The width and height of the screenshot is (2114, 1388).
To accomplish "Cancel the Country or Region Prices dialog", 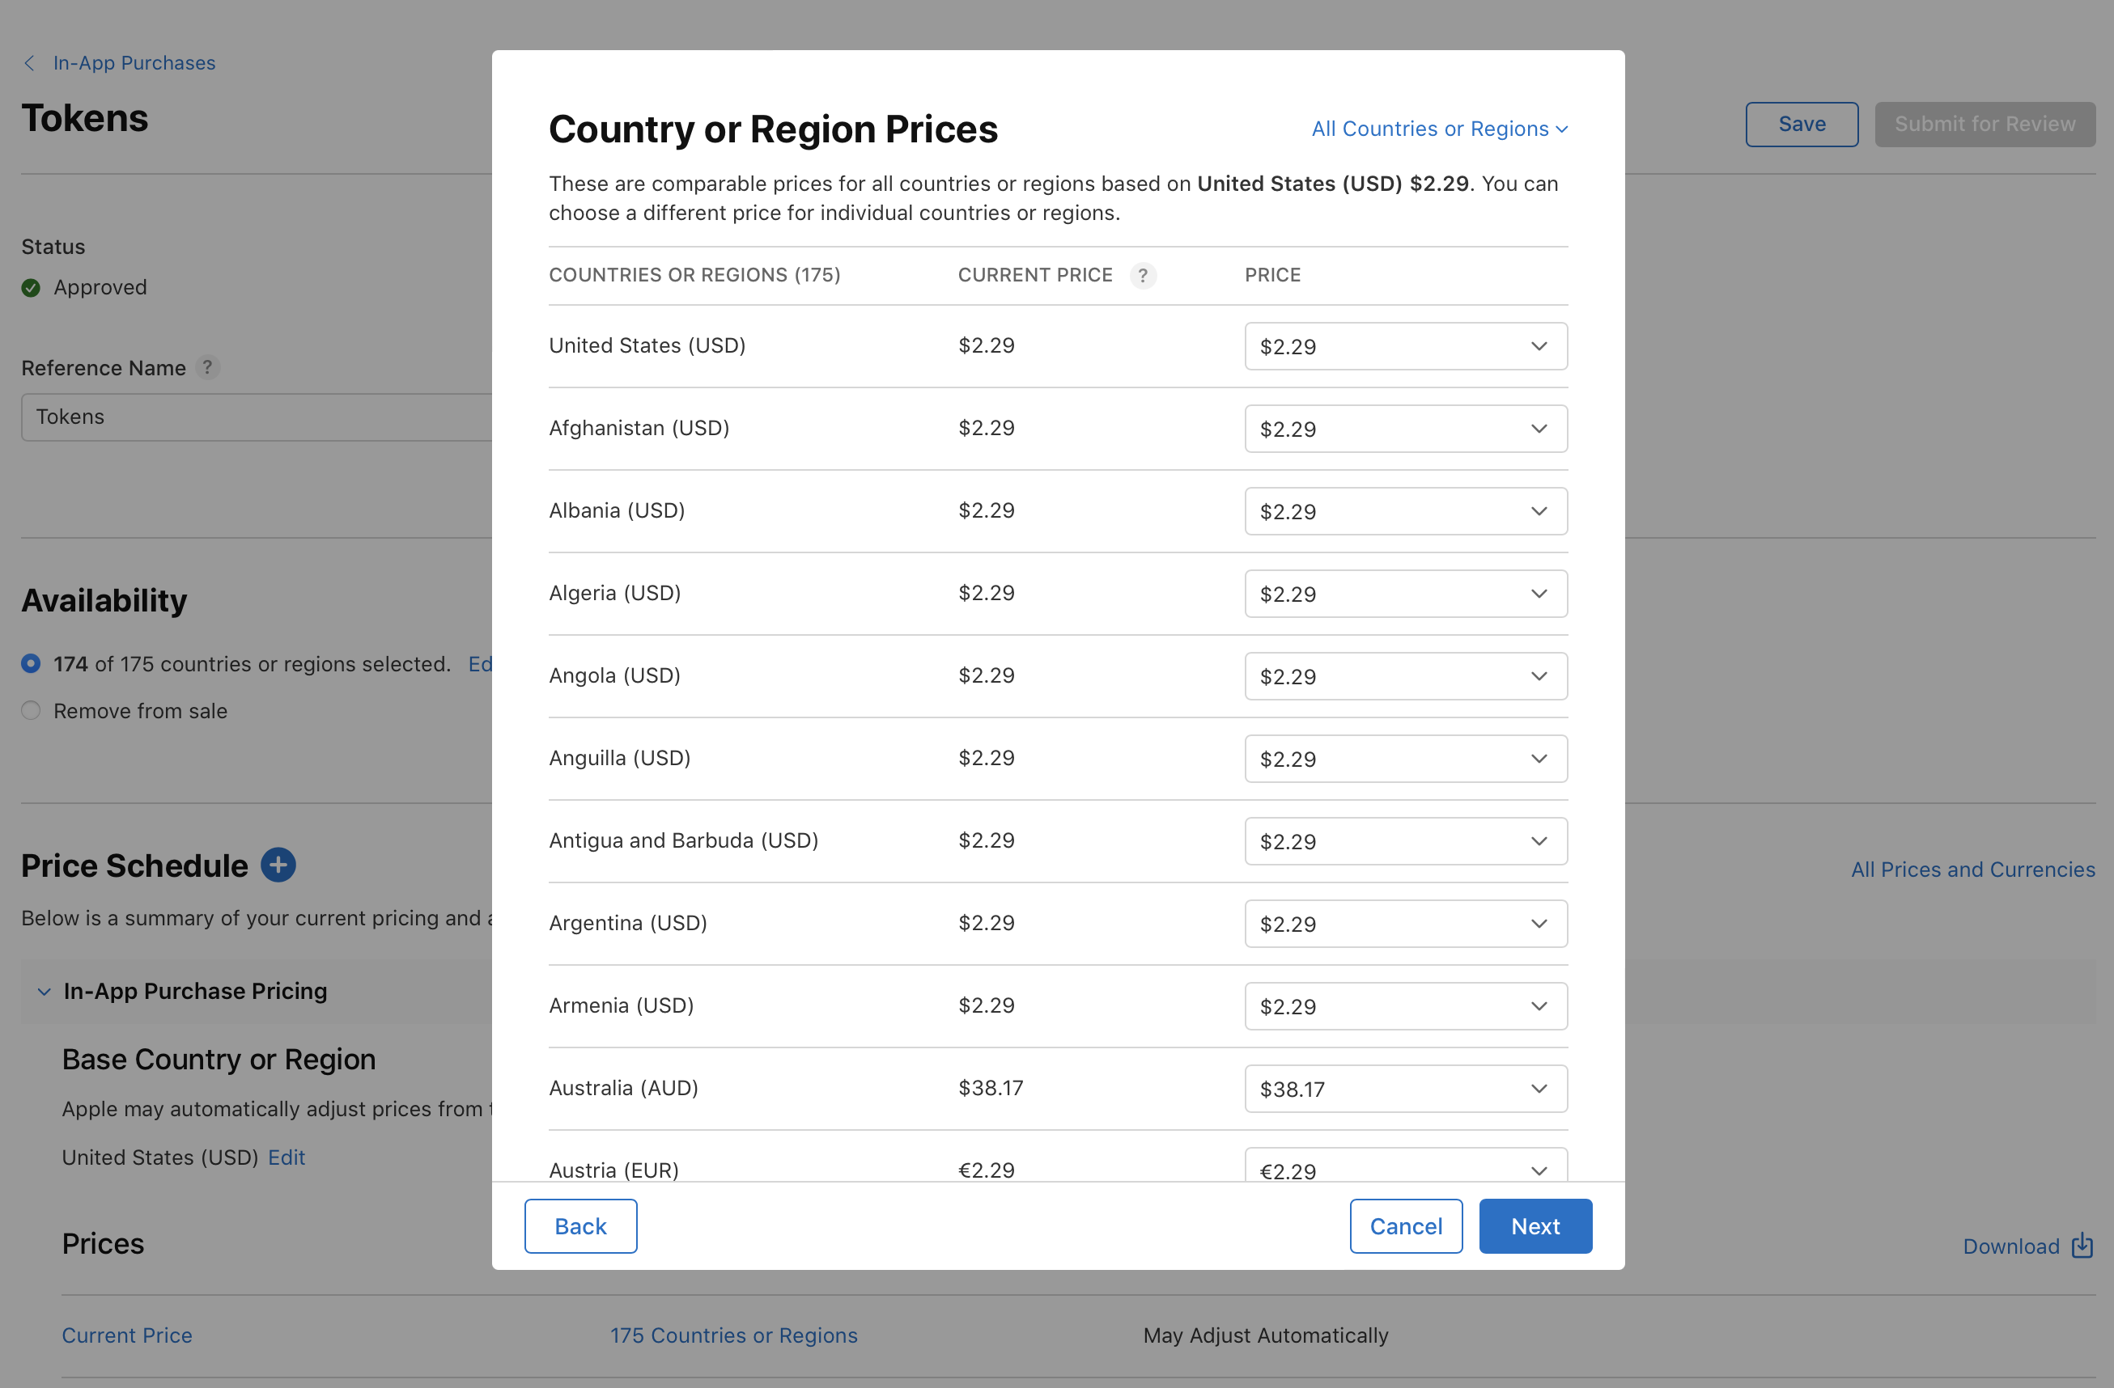I will (x=1405, y=1225).
